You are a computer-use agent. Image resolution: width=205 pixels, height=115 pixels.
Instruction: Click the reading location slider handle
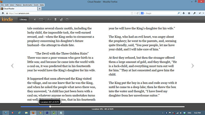tap(50, 107)
